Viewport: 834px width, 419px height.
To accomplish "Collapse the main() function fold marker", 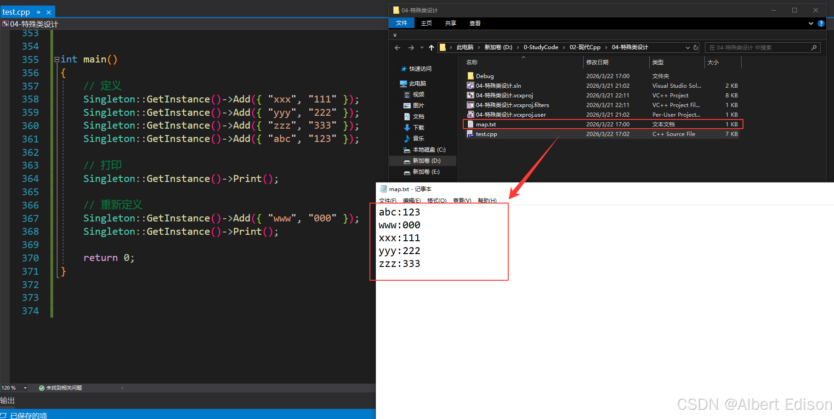I will coord(57,59).
